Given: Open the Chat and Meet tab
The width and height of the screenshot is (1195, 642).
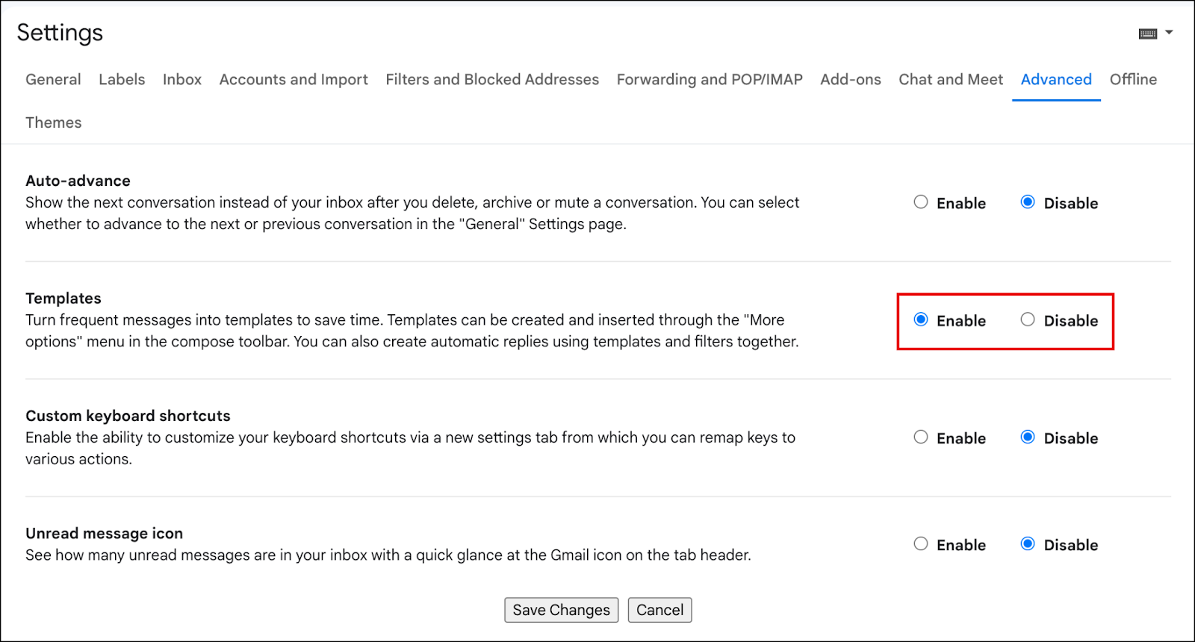Looking at the screenshot, I should click(x=951, y=79).
